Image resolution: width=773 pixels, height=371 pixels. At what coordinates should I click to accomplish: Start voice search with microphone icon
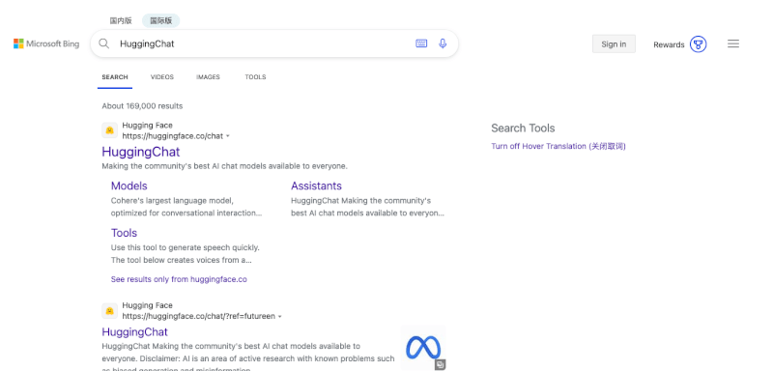[x=443, y=43]
